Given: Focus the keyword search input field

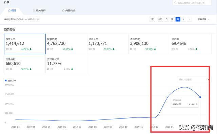Looking at the screenshot, I should pyautogui.click(x=192, y=3).
